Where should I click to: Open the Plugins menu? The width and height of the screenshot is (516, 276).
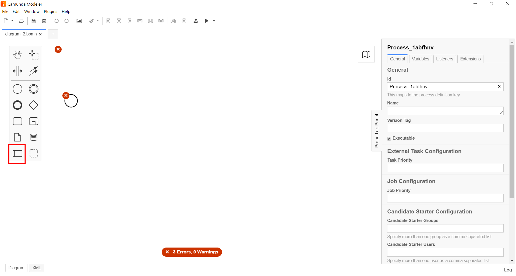tap(51, 12)
